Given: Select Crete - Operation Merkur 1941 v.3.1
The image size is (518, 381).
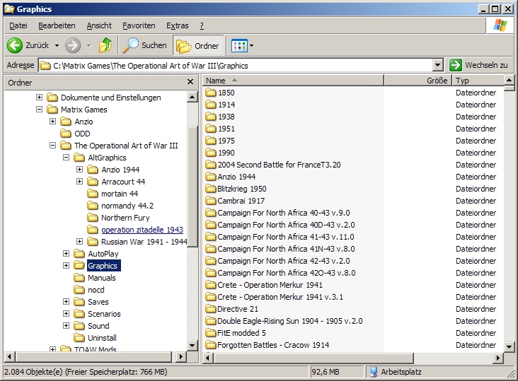Looking at the screenshot, I should tap(280, 297).
